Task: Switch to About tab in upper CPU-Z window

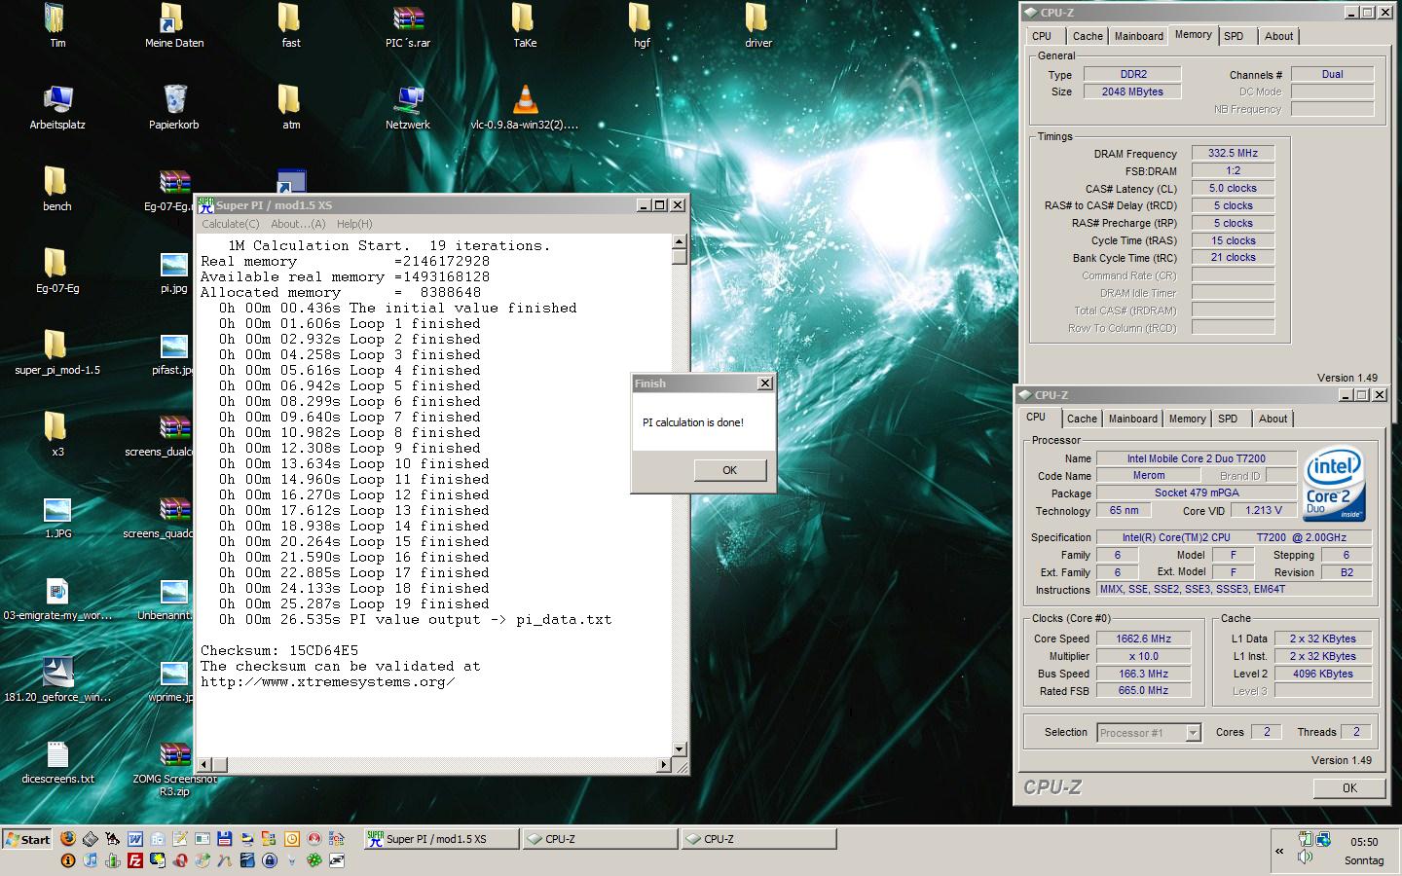Action: tap(1278, 36)
